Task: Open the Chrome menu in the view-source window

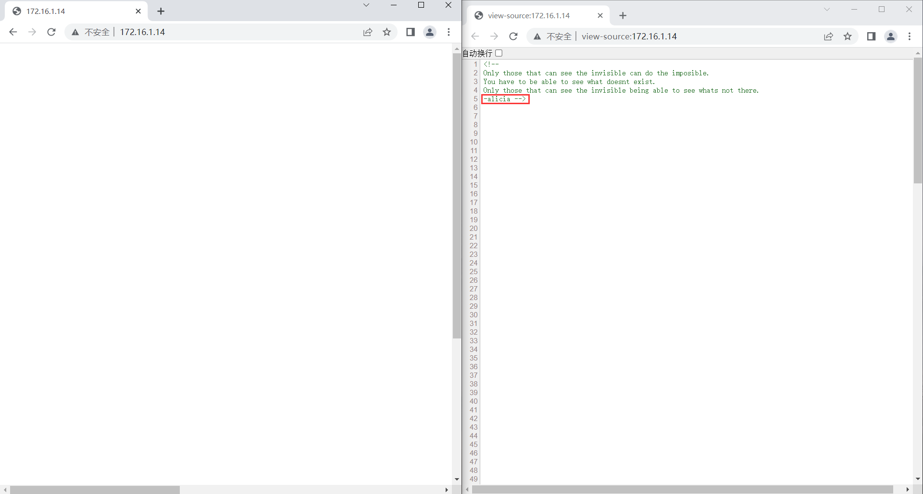Action: (x=910, y=36)
